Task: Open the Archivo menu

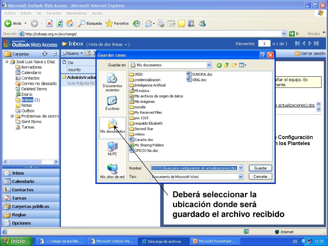Action: pos(10,13)
